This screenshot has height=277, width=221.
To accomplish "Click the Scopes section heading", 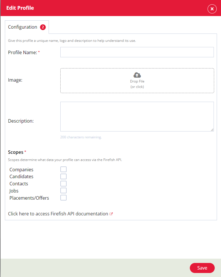I will pos(16,152).
